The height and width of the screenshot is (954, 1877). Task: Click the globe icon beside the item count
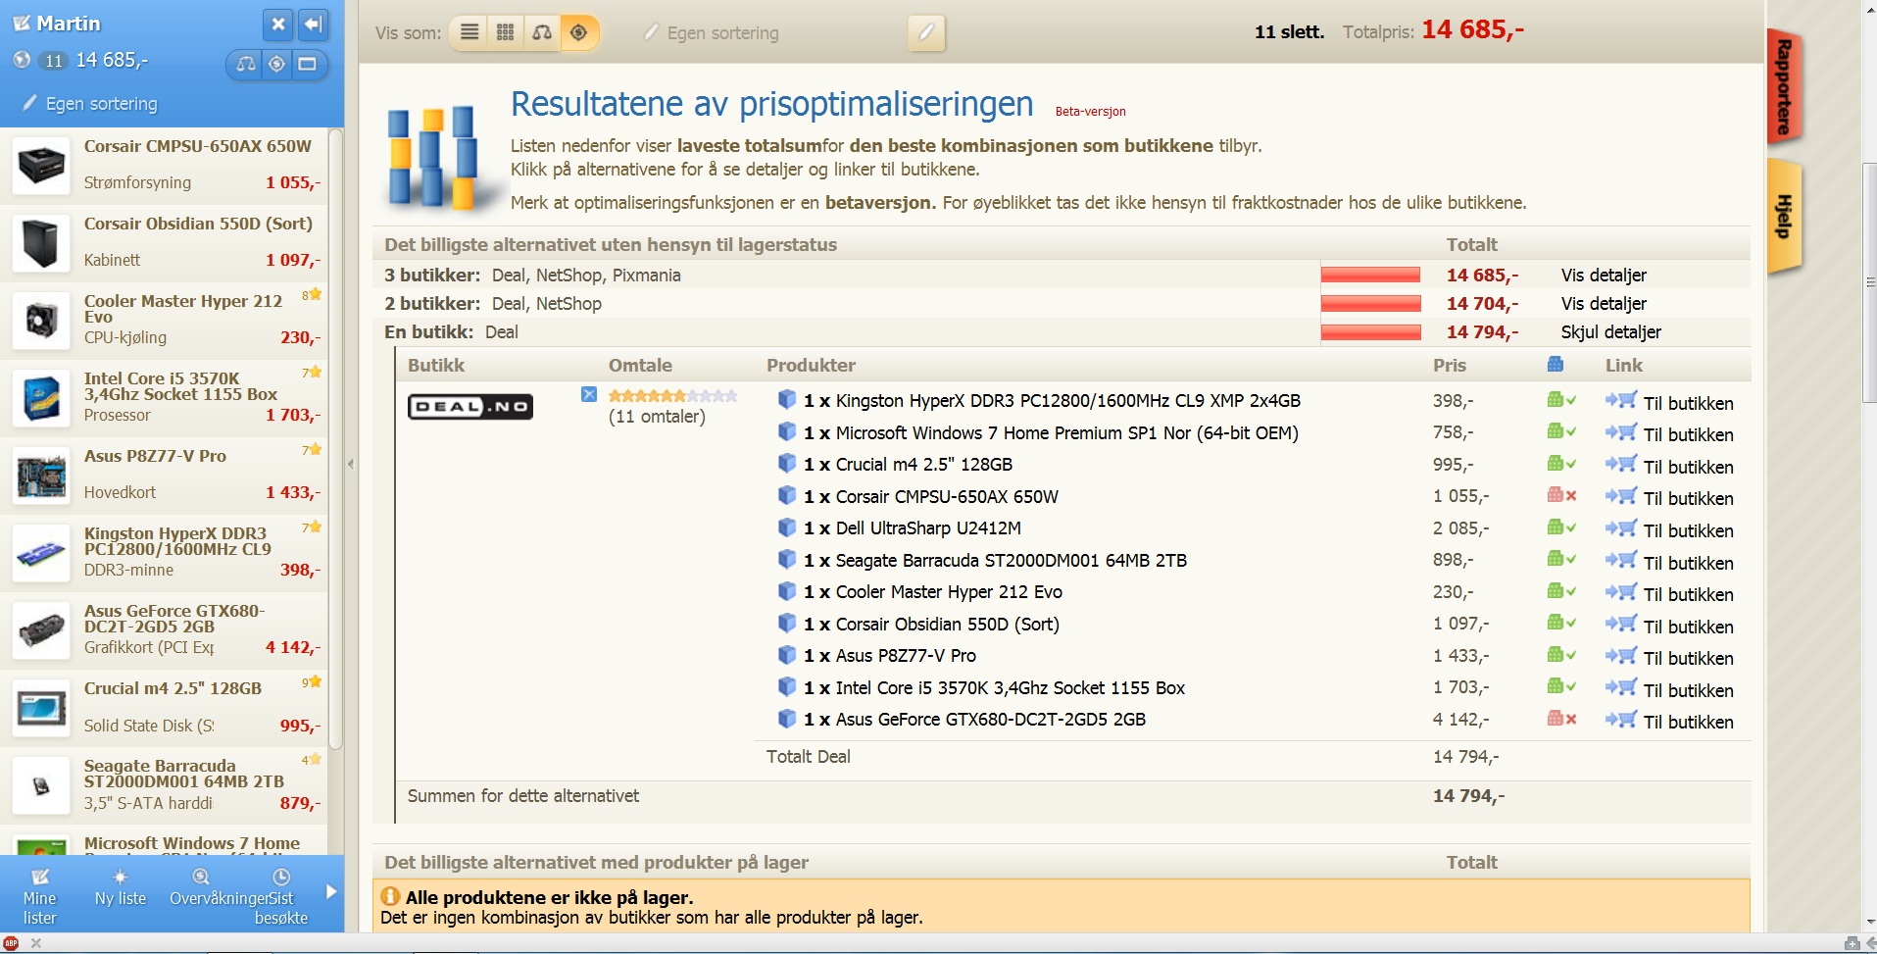[x=22, y=60]
